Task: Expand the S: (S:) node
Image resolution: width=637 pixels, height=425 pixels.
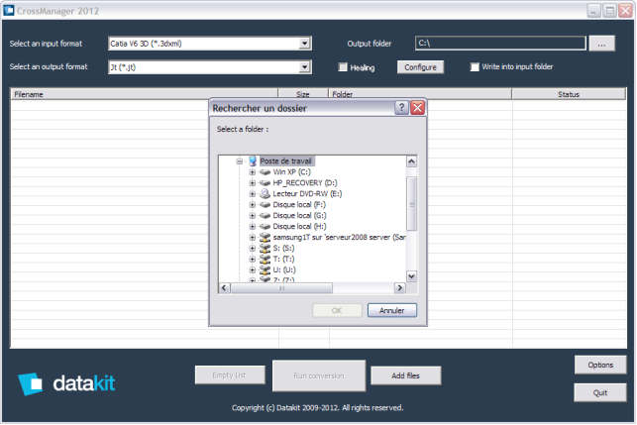Action: click(253, 249)
